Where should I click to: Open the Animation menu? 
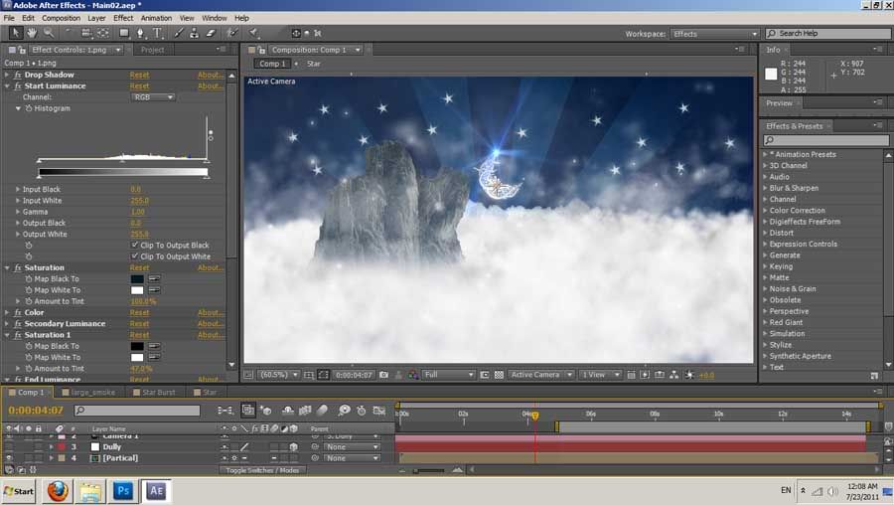tap(156, 18)
